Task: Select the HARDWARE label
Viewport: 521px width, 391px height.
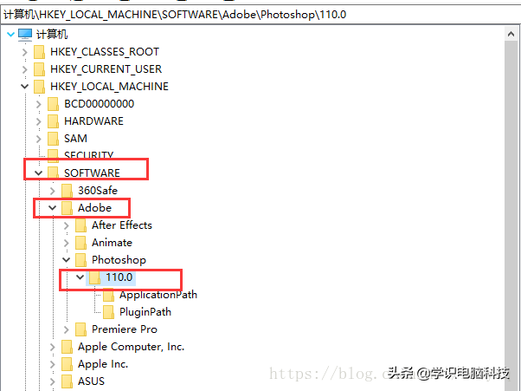Action: click(93, 121)
